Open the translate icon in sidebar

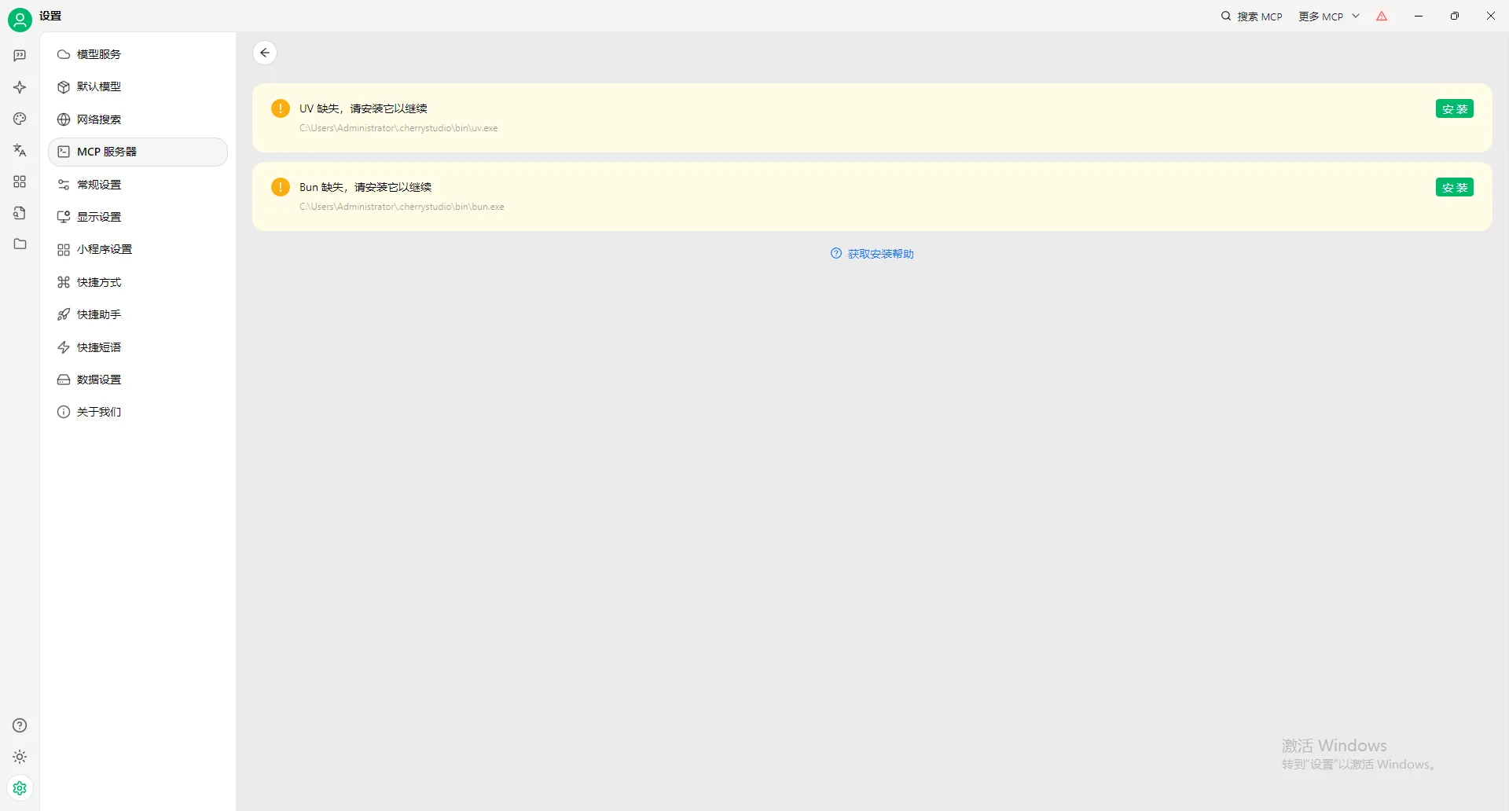(x=20, y=150)
